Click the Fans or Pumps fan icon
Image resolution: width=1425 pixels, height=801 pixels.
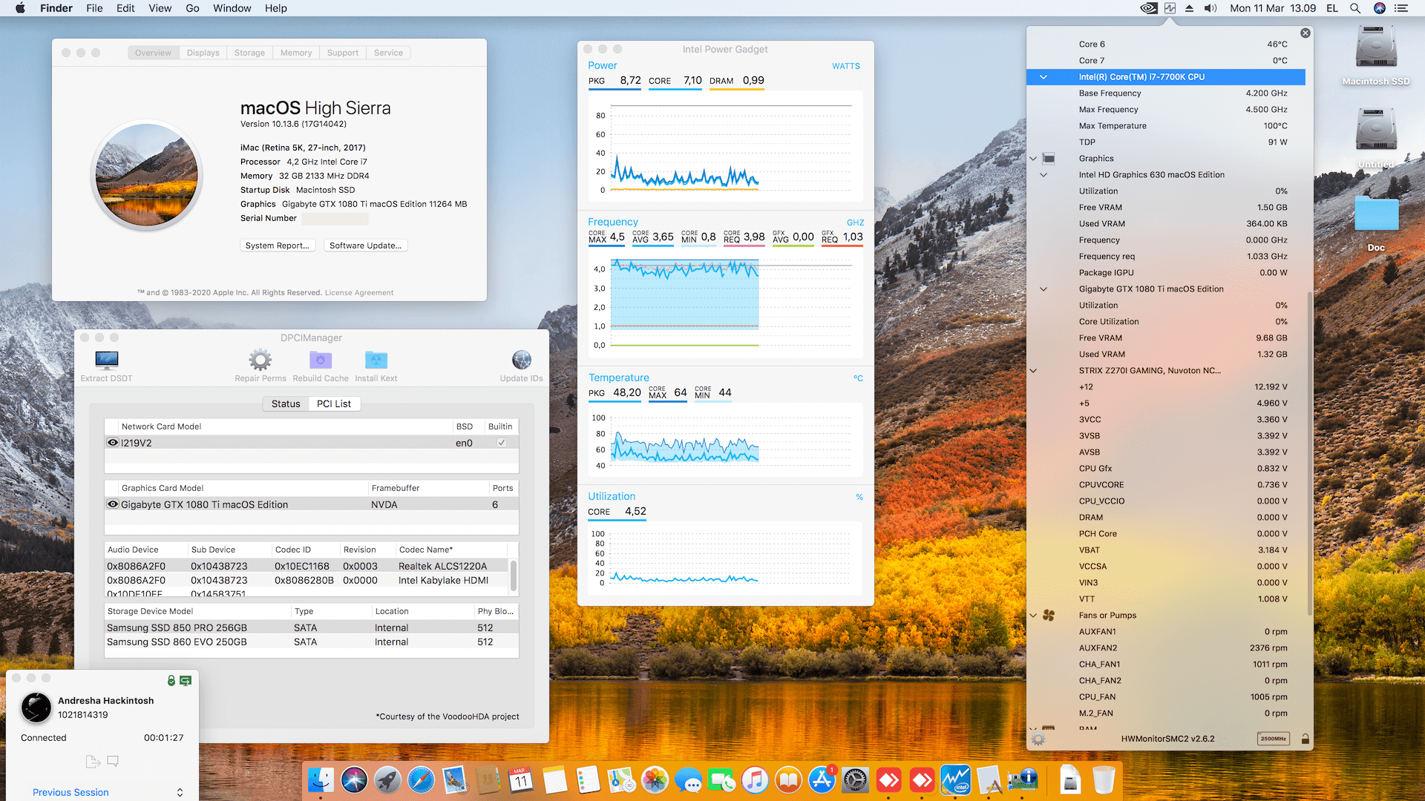[1049, 616]
